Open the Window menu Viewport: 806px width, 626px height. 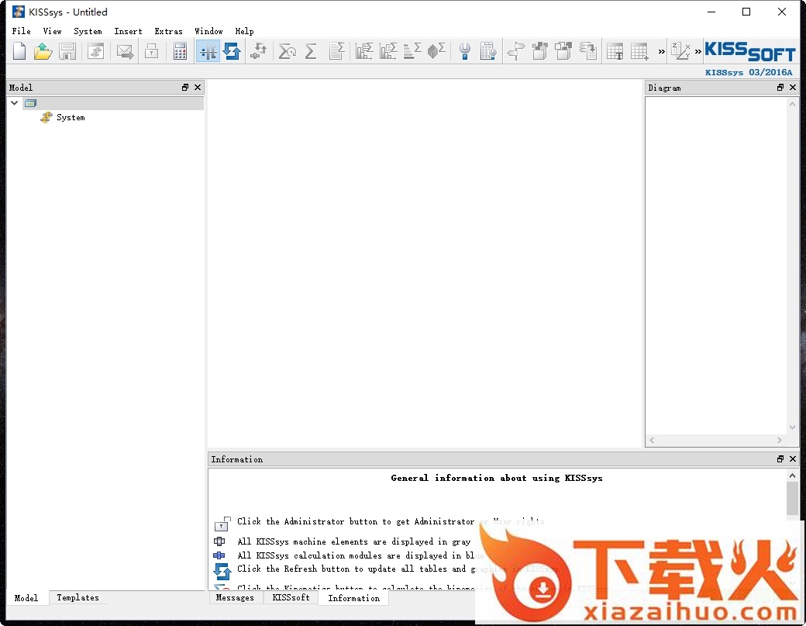208,31
